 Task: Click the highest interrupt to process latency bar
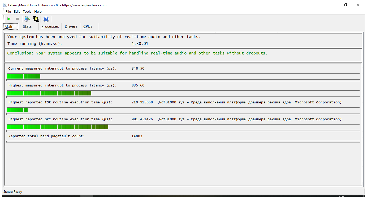pyautogui.click(x=183, y=93)
